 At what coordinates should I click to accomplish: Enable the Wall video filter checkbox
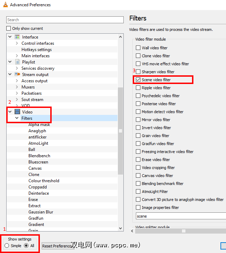point(138,48)
